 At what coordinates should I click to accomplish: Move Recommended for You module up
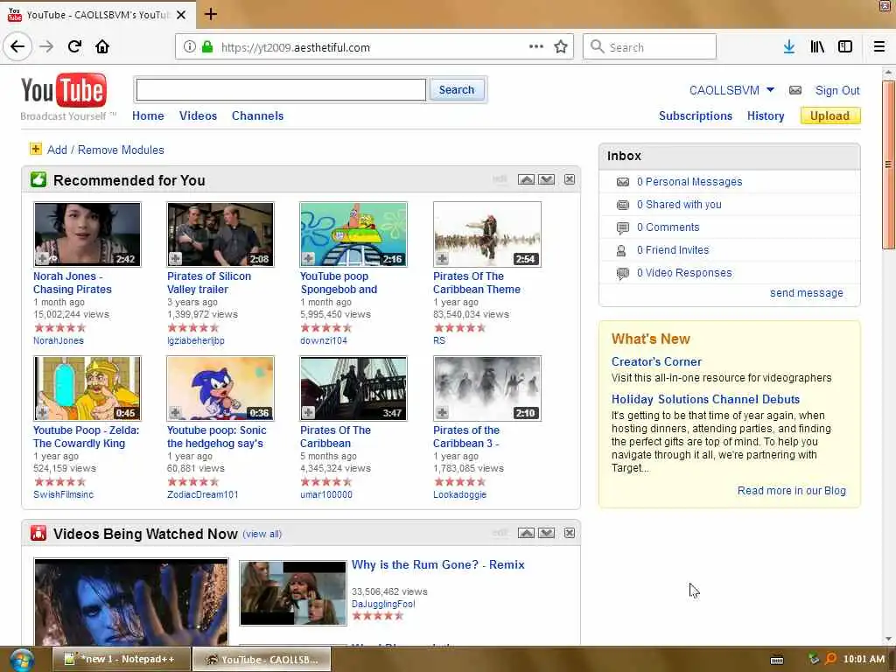point(526,179)
